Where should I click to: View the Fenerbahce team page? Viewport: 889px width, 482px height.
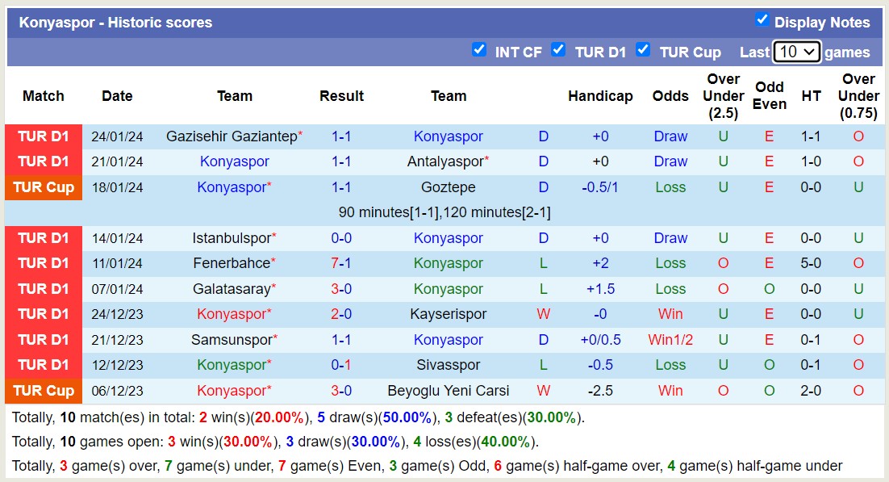click(234, 263)
